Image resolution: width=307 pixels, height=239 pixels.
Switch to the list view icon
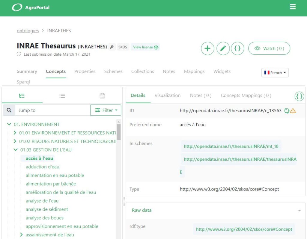62,96
